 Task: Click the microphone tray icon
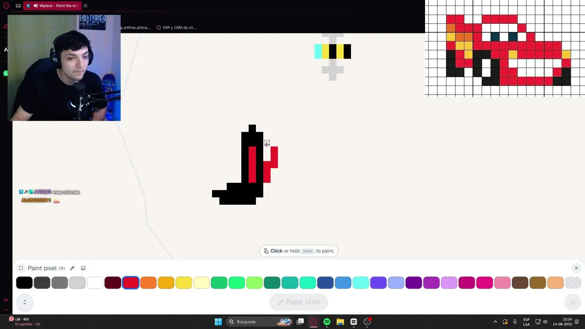[x=515, y=322]
